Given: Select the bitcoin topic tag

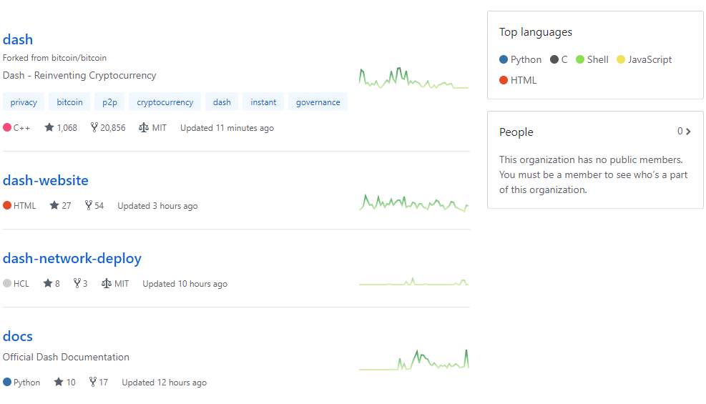Looking at the screenshot, I should point(69,102).
